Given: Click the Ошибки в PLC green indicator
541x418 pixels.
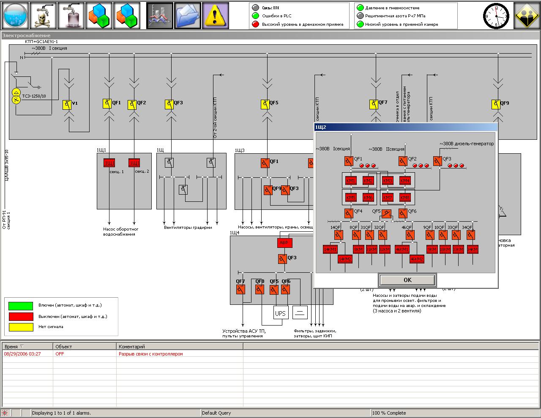Looking at the screenshot, I should click(255, 16).
